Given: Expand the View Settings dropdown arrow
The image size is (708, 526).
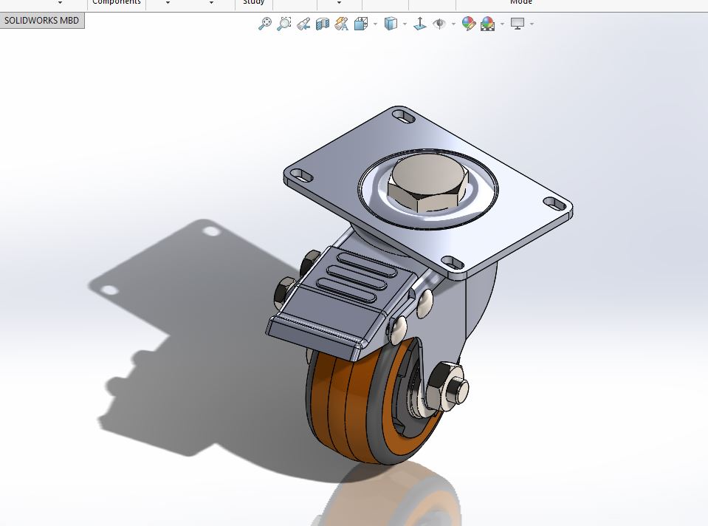Looking at the screenshot, I should [532, 24].
